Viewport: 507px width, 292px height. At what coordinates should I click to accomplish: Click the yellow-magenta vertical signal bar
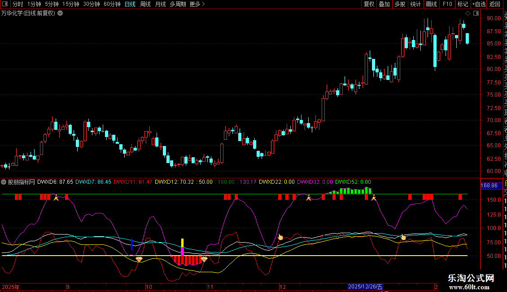pyautogui.click(x=182, y=247)
